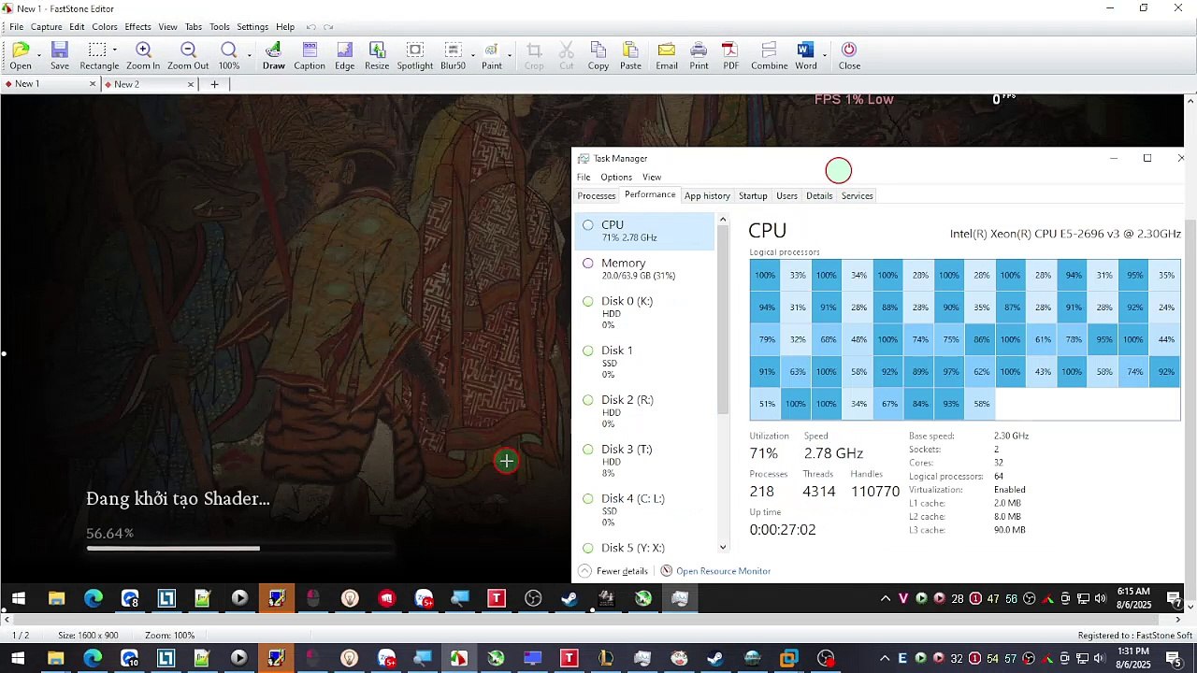Expand the Rectangle capture mode dropdown
1197x673 pixels.
point(114,50)
